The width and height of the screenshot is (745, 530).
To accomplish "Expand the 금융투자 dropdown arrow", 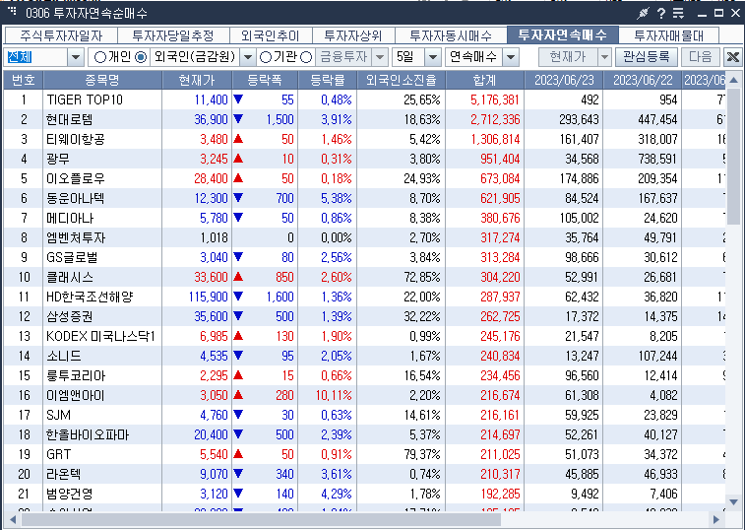I will (x=379, y=57).
